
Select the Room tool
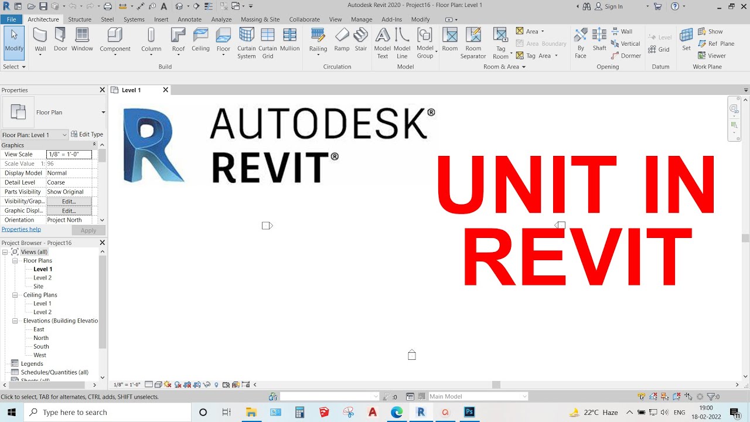coord(450,40)
